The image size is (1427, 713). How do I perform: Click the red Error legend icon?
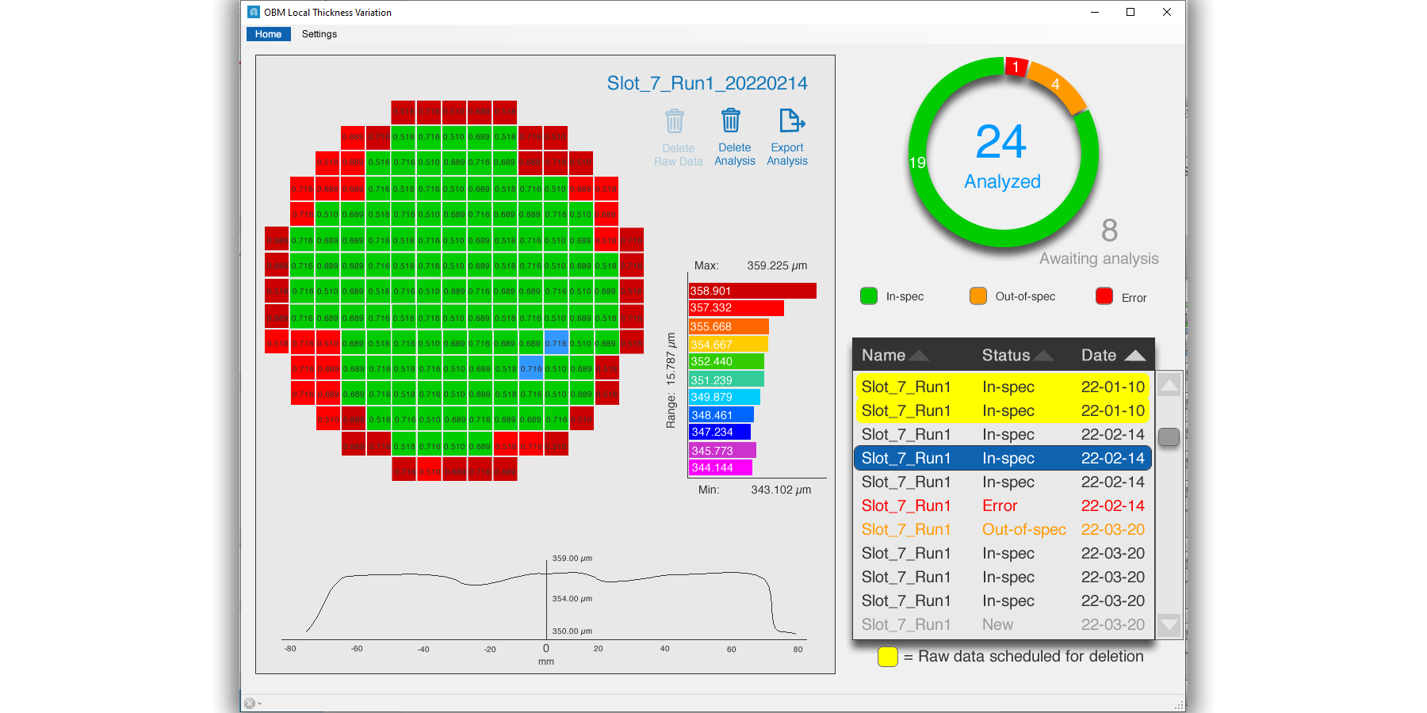click(1104, 296)
